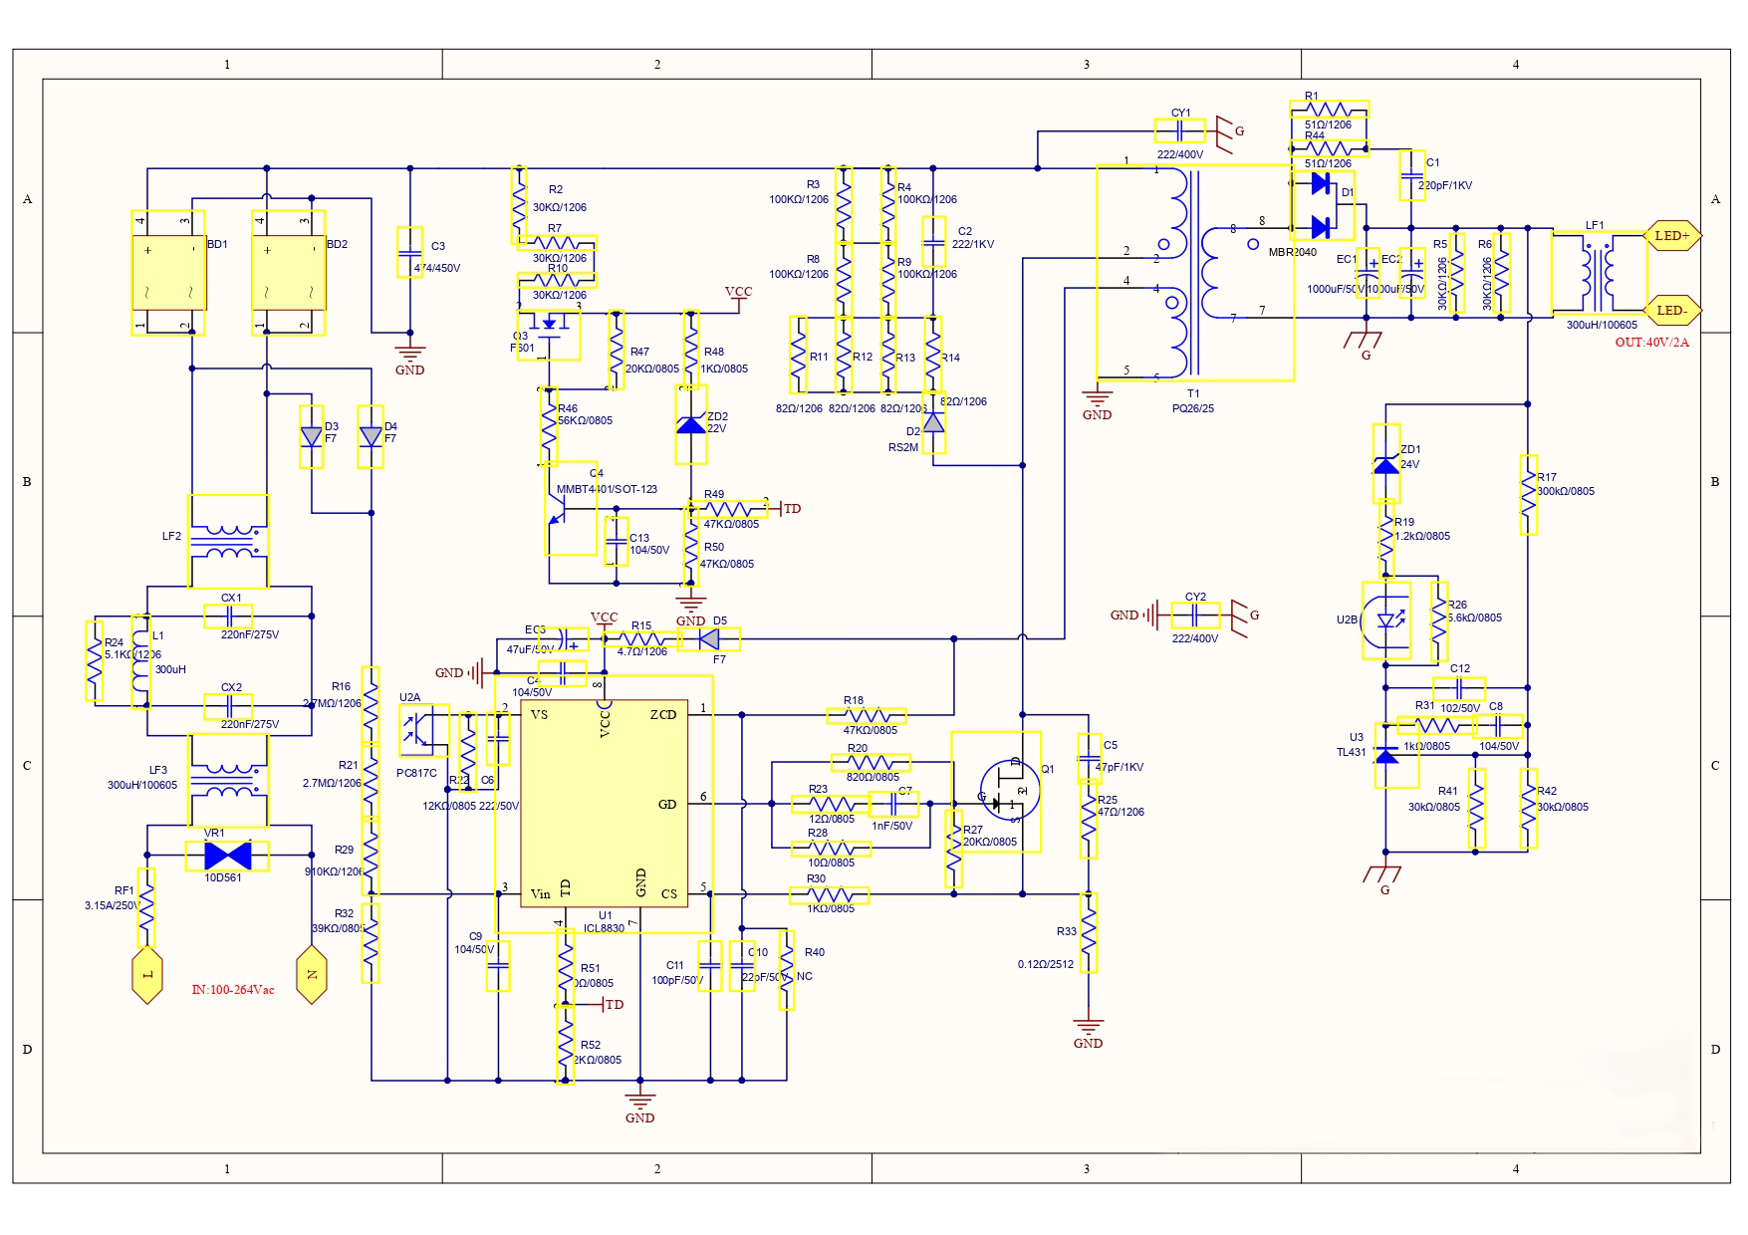Click the EC1 1000uF/50V electrolytic capacitor
1748x1235 pixels.
pos(1369,273)
